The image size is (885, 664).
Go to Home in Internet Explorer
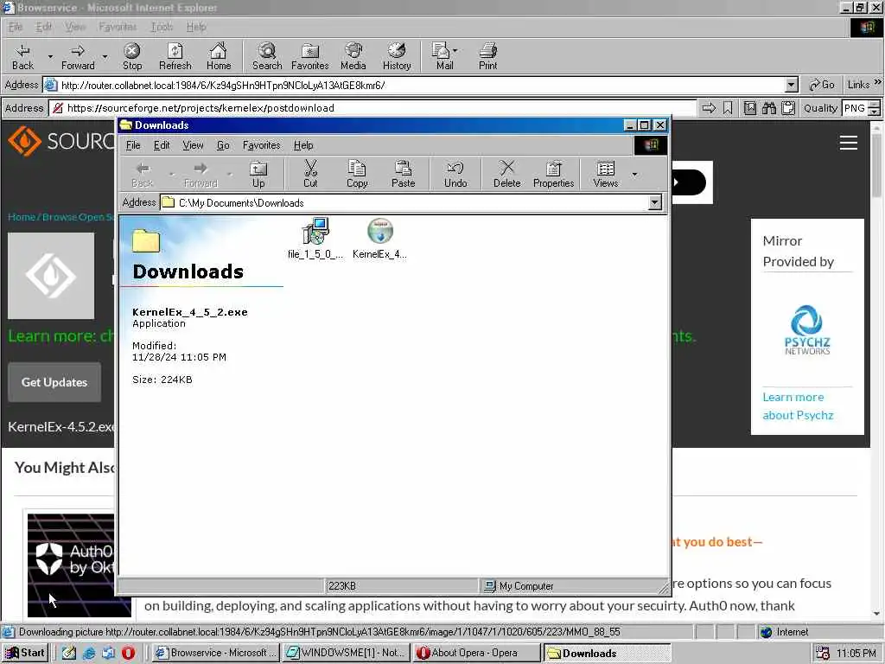(219, 56)
